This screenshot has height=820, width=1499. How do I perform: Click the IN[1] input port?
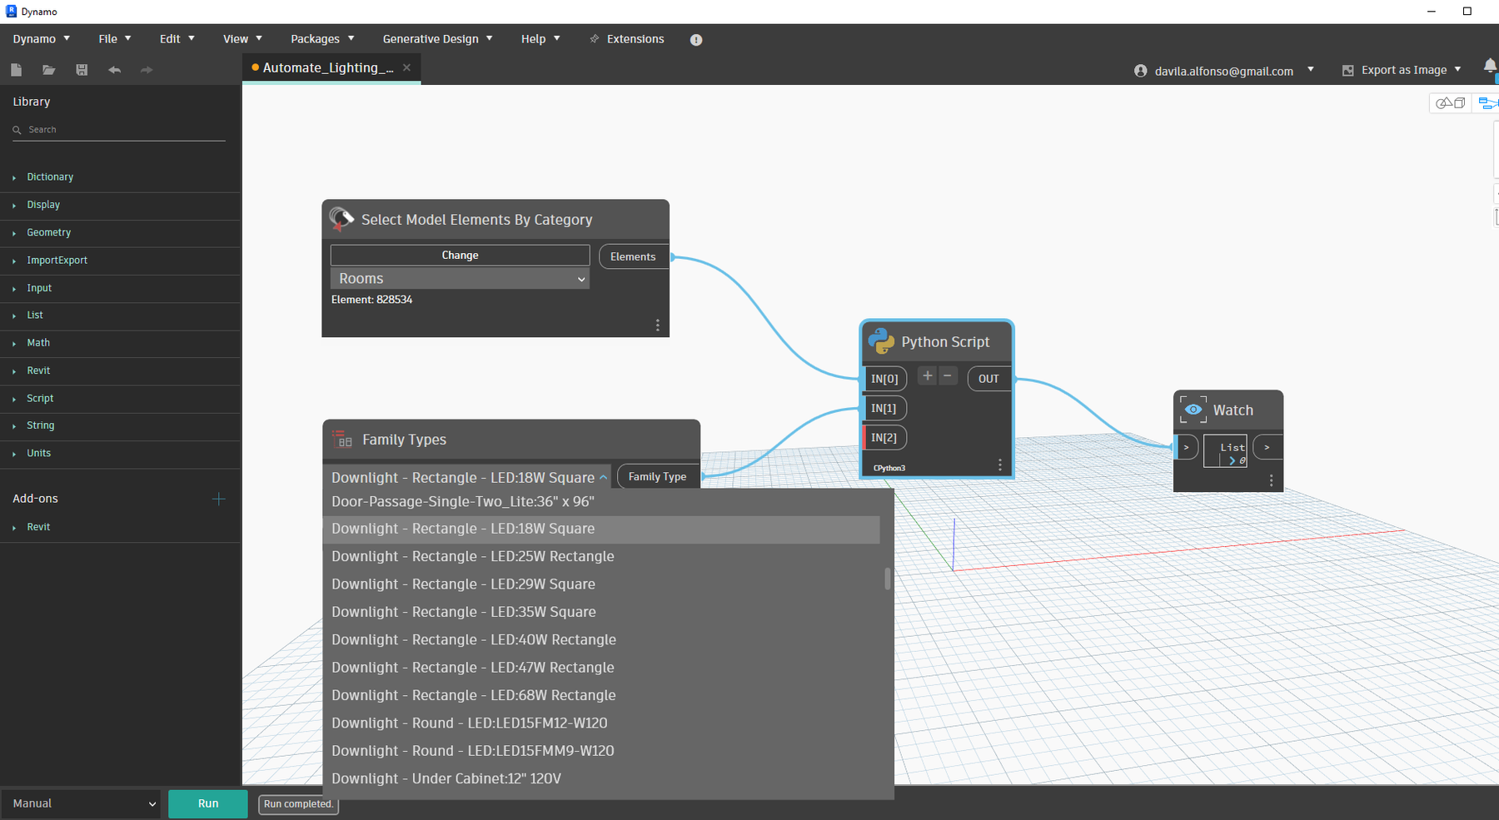tap(884, 408)
